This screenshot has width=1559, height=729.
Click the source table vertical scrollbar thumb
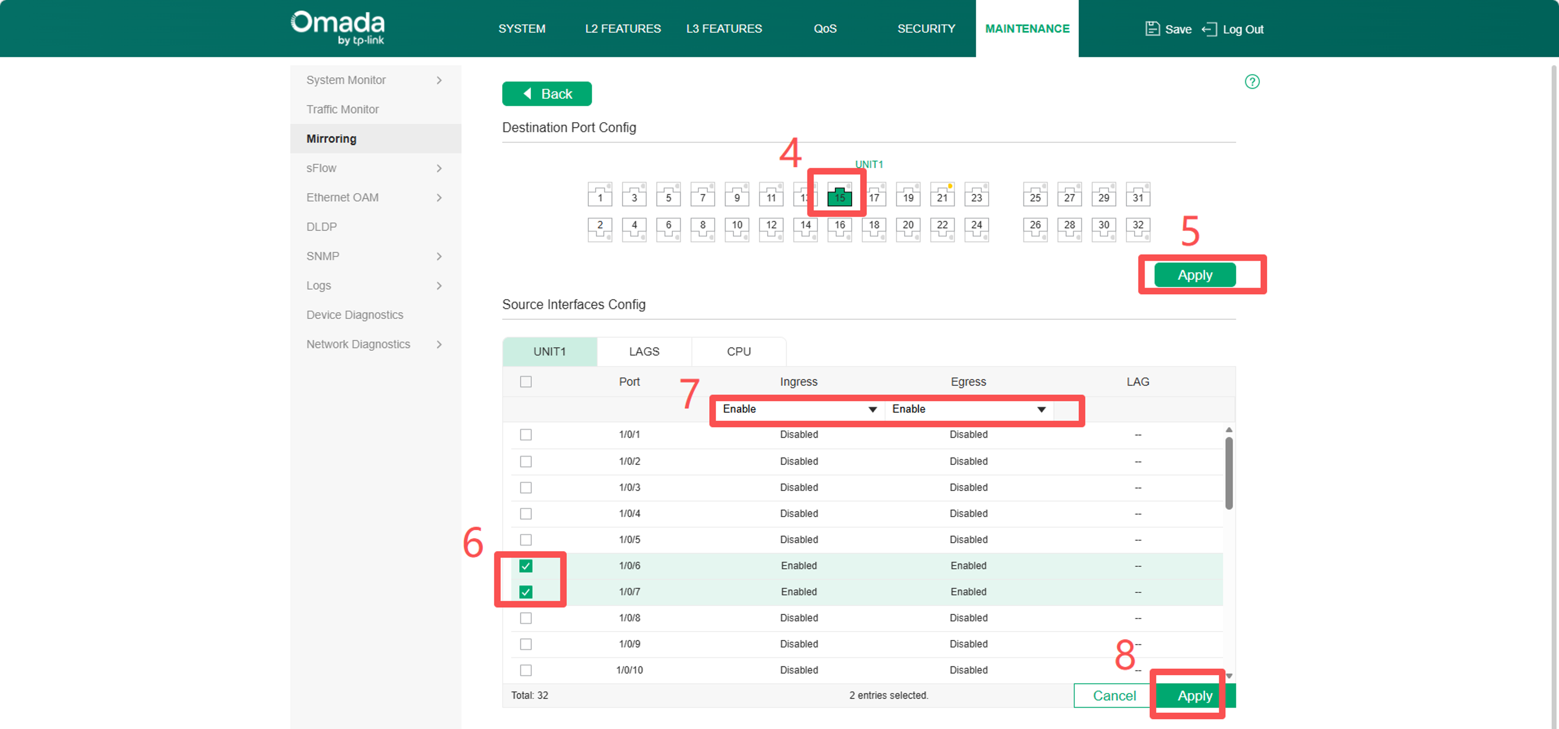click(x=1229, y=473)
